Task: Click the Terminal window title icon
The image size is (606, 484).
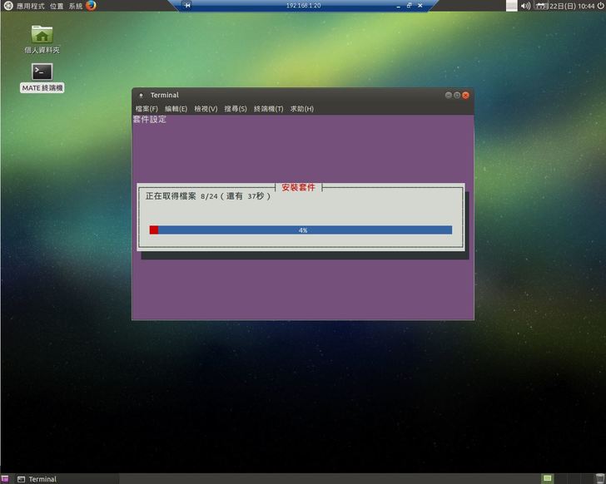Action: (140, 95)
